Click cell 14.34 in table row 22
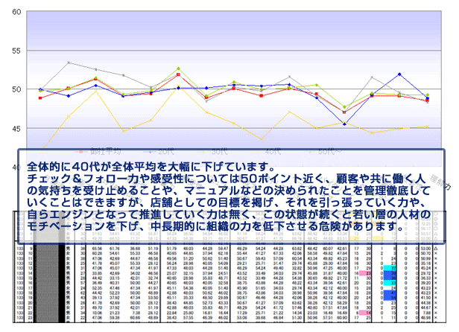Screen dimensions: 459x332 297,313
